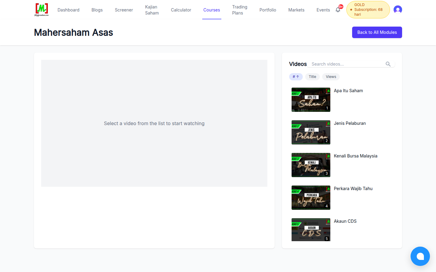Toggle sort by number order chip
Image resolution: width=436 pixels, height=272 pixels.
pyautogui.click(x=296, y=77)
